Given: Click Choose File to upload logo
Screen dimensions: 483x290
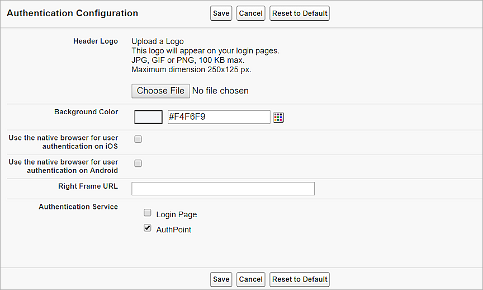Looking at the screenshot, I should (x=160, y=91).
